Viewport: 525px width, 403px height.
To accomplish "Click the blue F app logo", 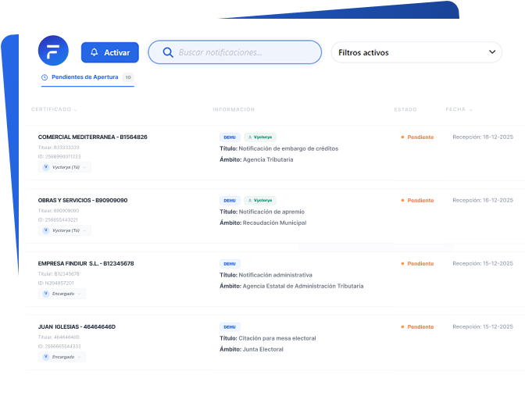I will coord(53,51).
